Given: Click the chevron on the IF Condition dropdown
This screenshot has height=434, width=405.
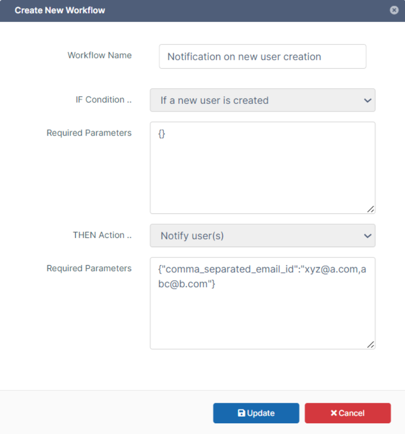Looking at the screenshot, I should tap(367, 100).
